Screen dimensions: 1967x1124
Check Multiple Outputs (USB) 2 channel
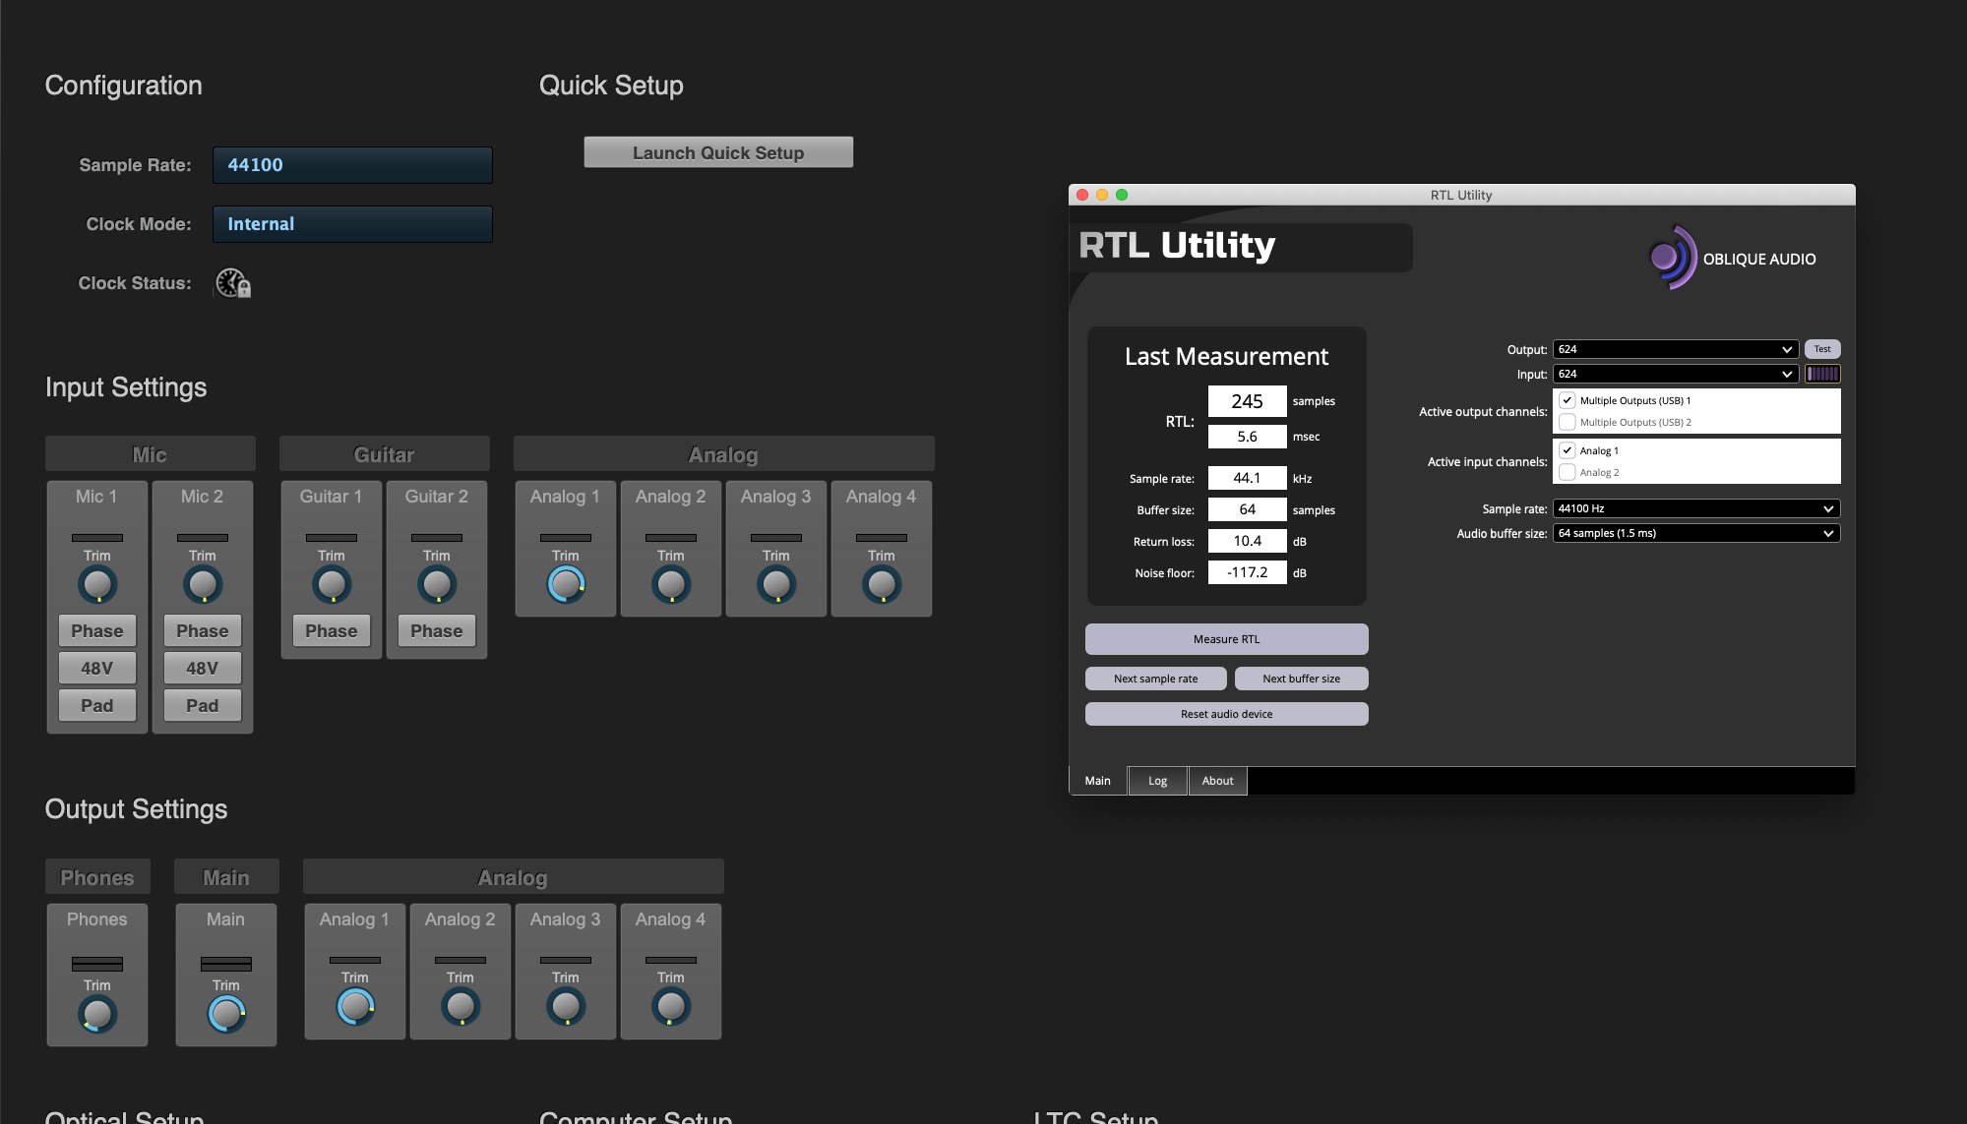click(1567, 422)
